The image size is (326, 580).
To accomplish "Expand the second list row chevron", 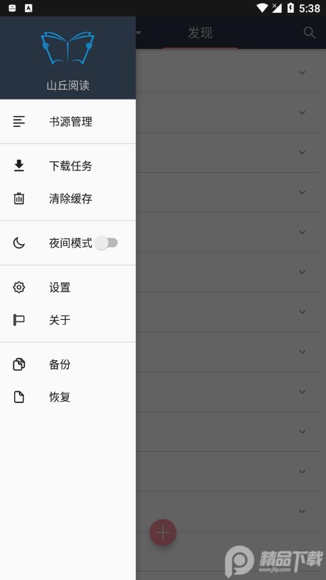I will click(302, 112).
